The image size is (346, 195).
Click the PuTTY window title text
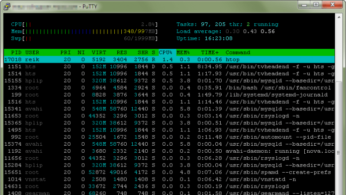click(x=55, y=6)
